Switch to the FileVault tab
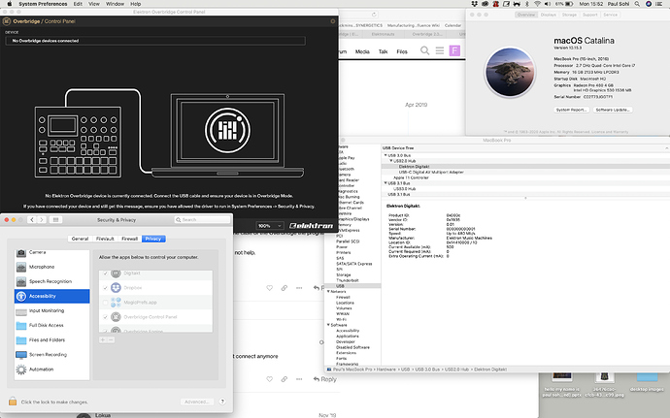Viewport: 670px width, 418px height. [x=105, y=239]
